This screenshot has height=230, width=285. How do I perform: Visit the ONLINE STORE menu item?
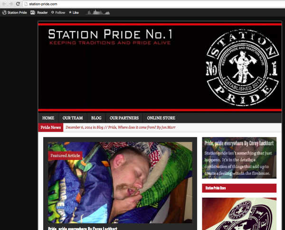point(161,118)
